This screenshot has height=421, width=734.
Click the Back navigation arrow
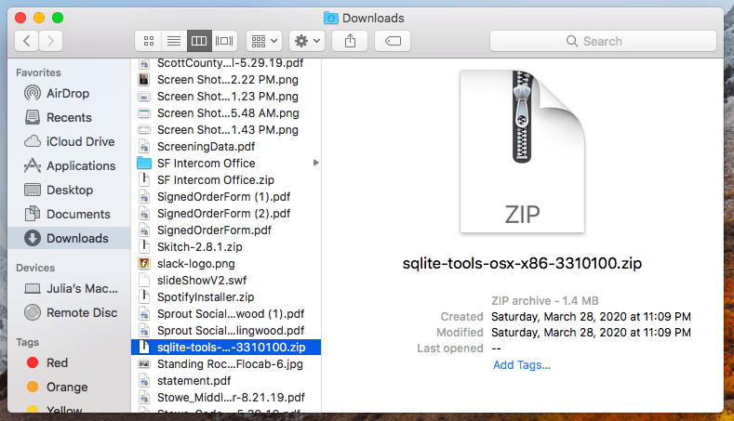point(27,41)
